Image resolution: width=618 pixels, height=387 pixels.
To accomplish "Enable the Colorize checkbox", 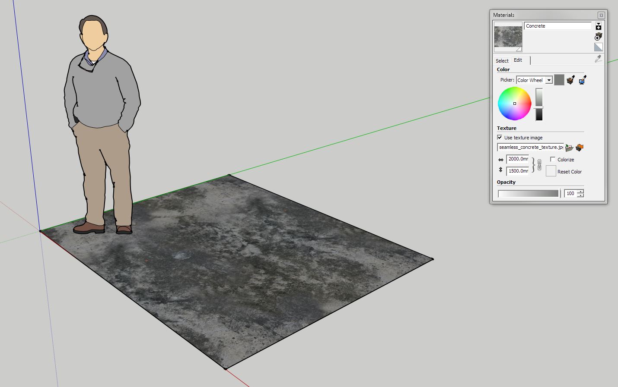I will tap(553, 160).
